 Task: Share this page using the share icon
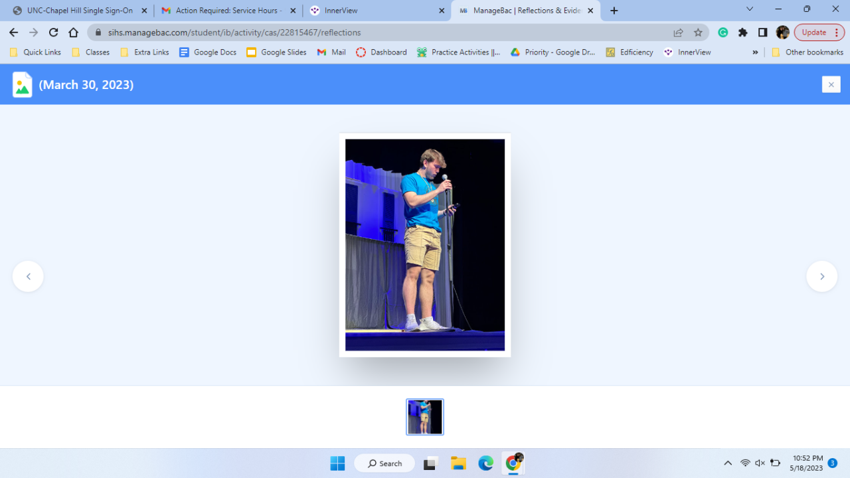(678, 33)
